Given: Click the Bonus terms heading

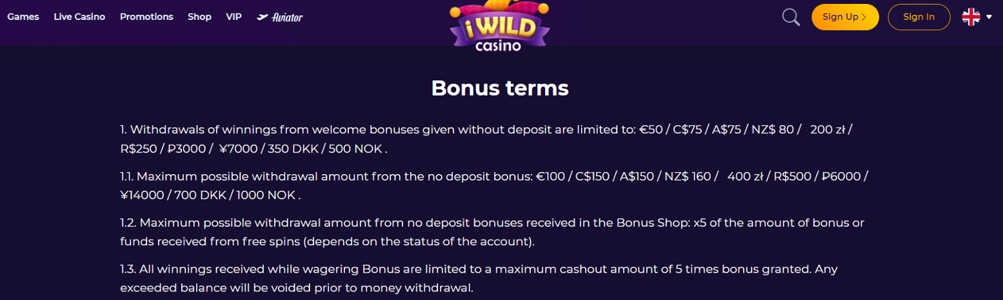Looking at the screenshot, I should coord(499,88).
